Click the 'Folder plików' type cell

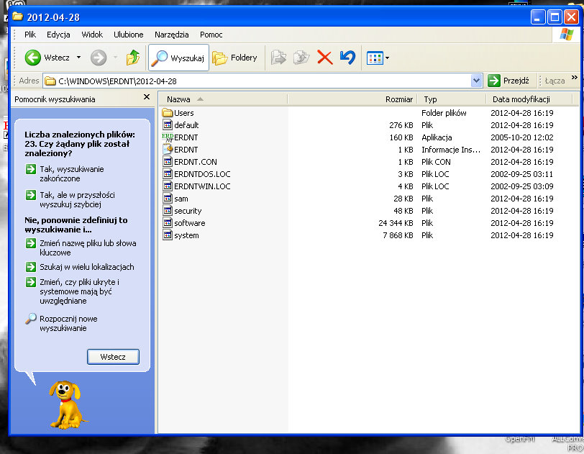(x=444, y=113)
